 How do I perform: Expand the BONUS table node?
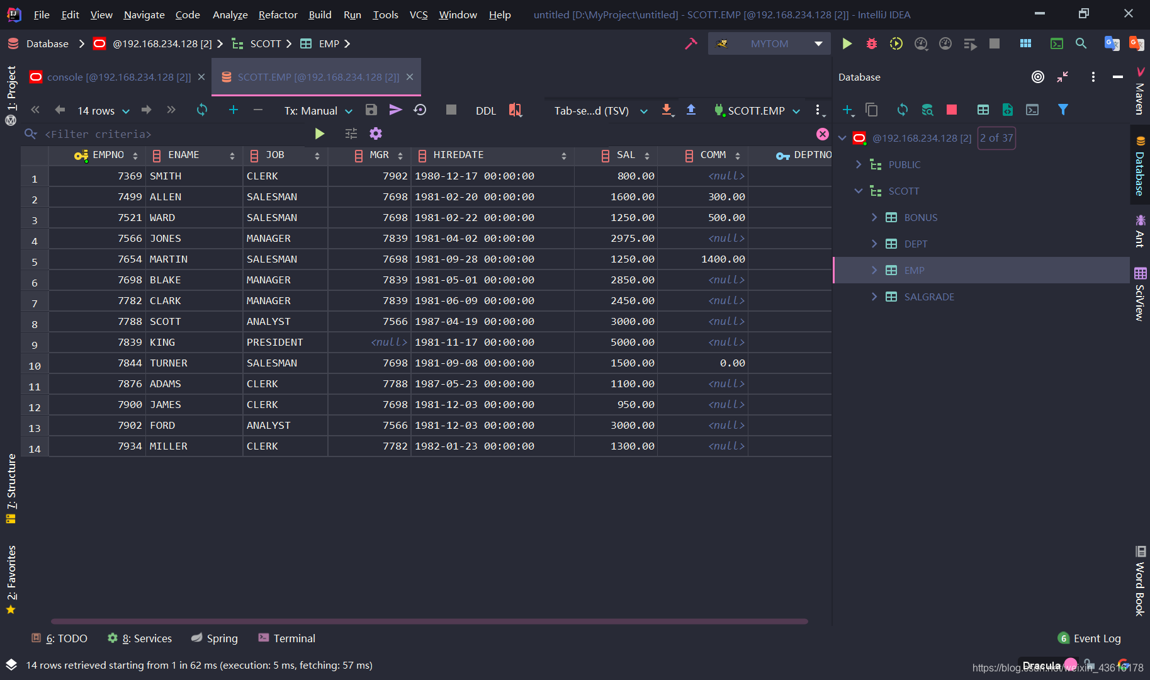point(874,217)
